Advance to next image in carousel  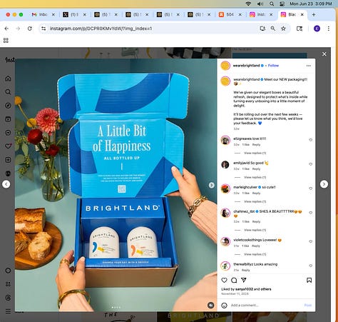pyautogui.click(x=211, y=185)
